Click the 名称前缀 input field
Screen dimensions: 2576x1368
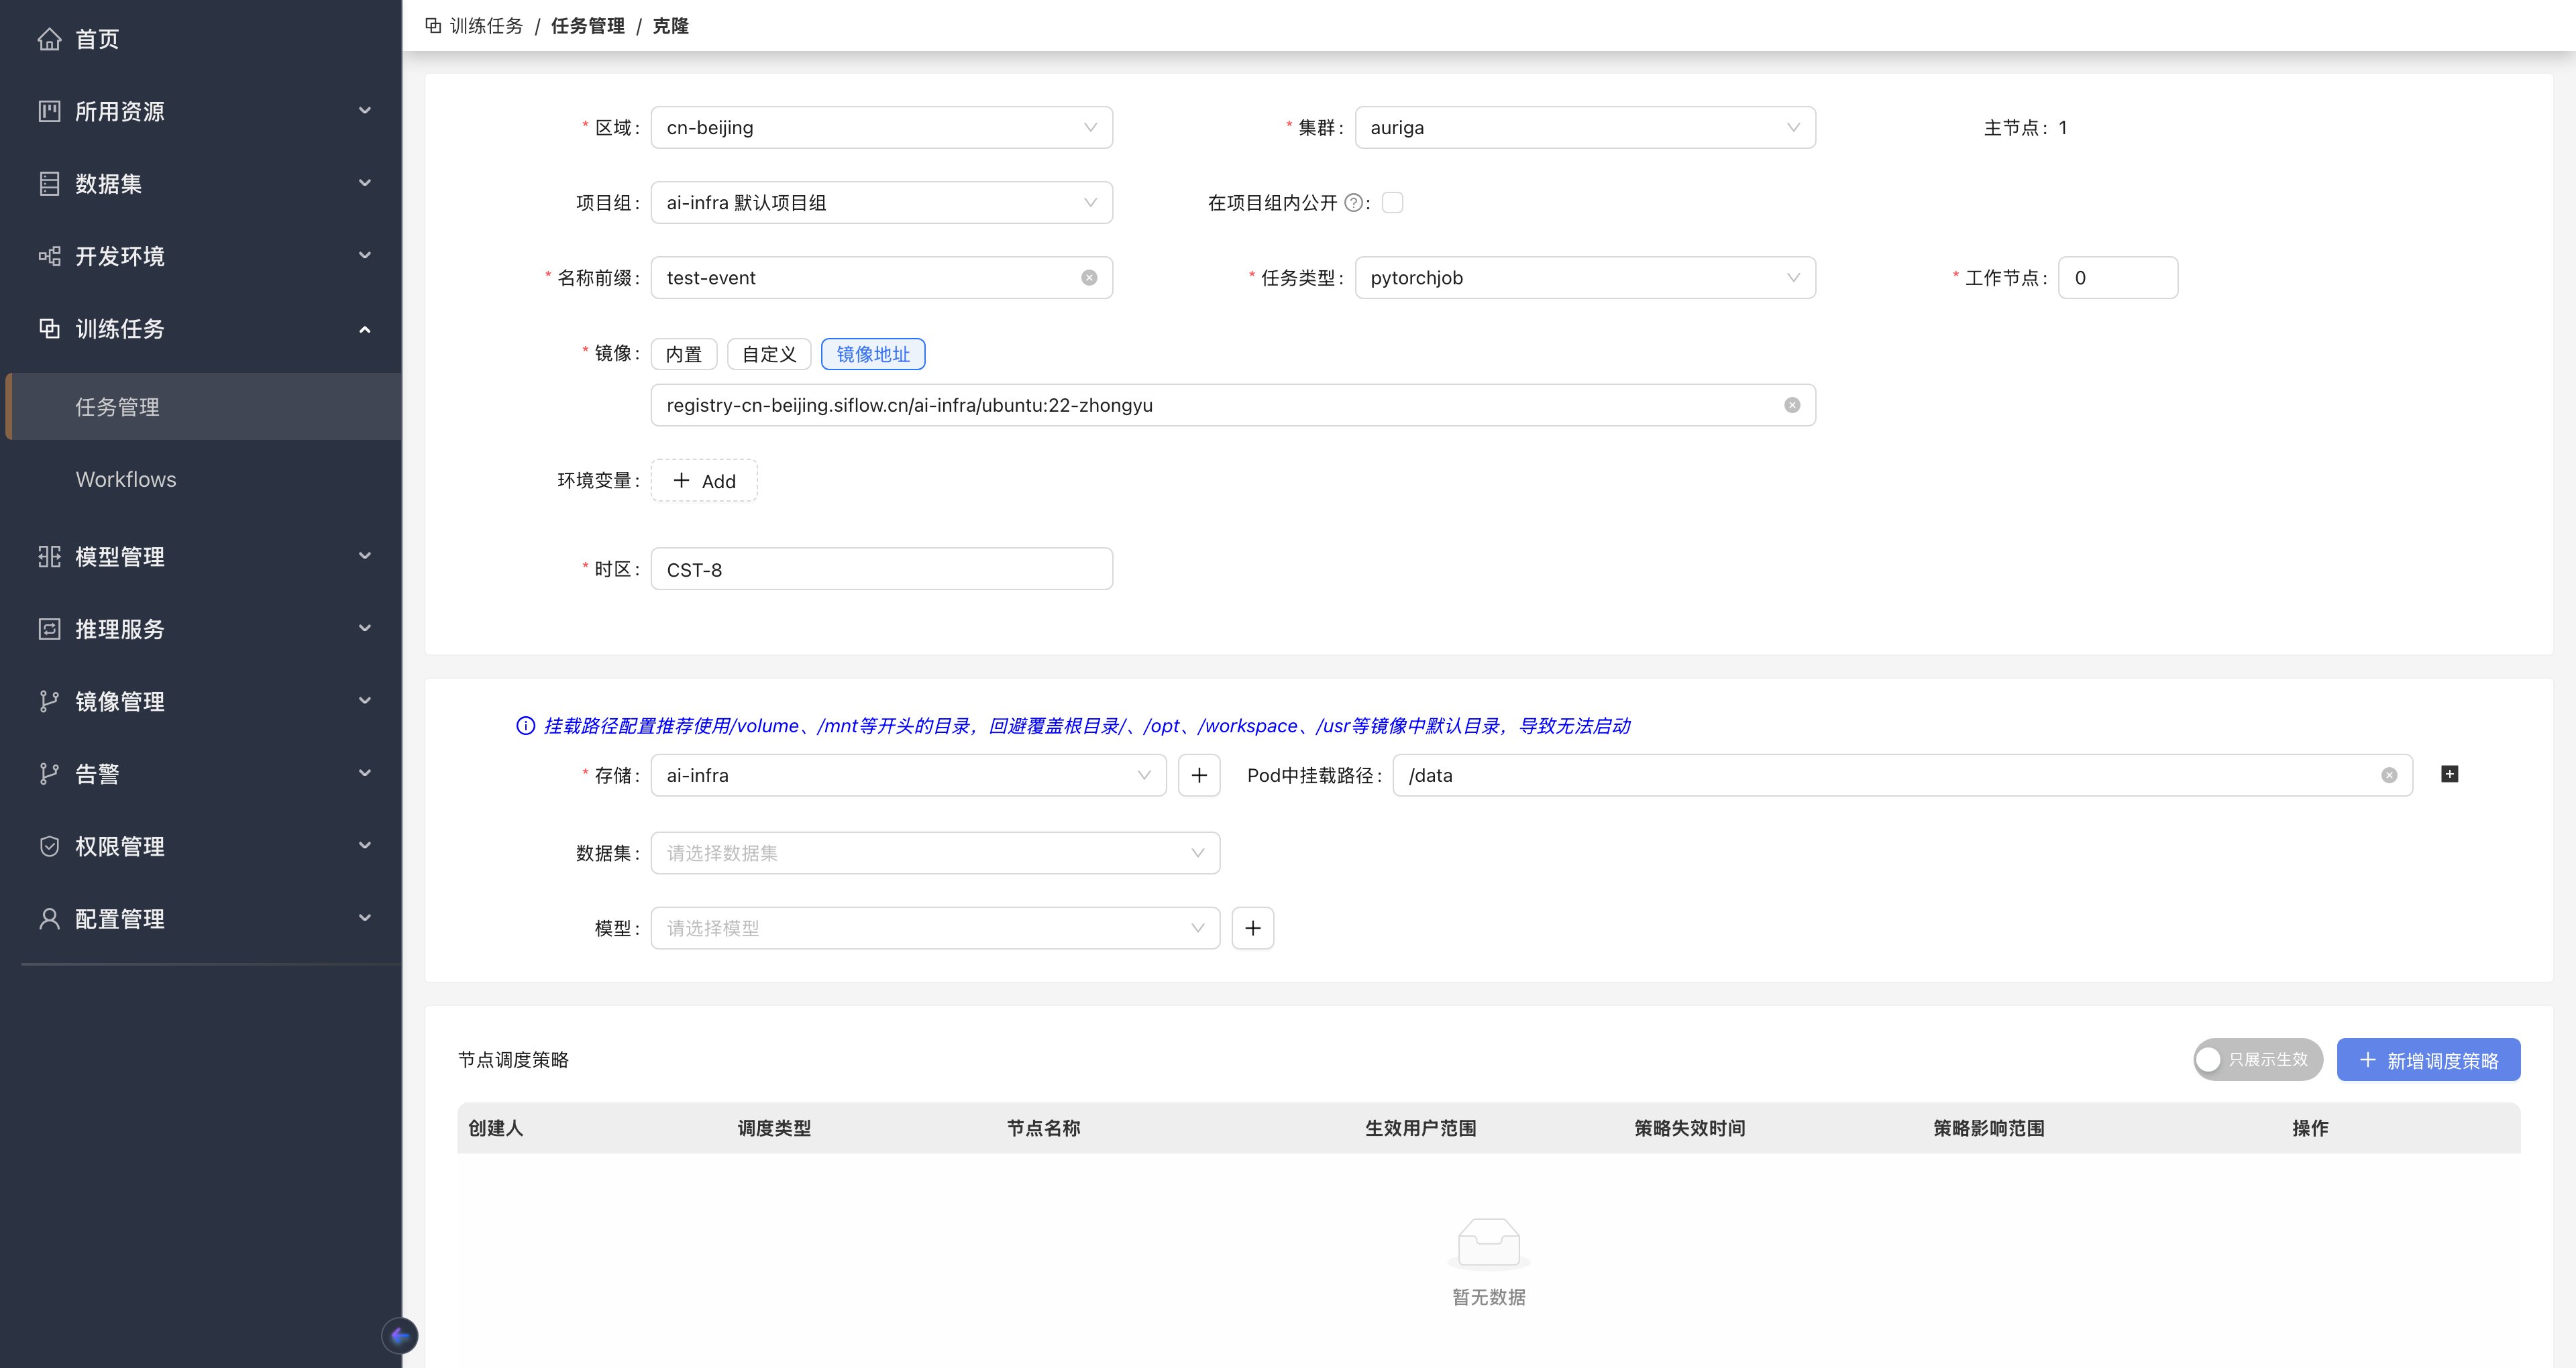[882, 278]
